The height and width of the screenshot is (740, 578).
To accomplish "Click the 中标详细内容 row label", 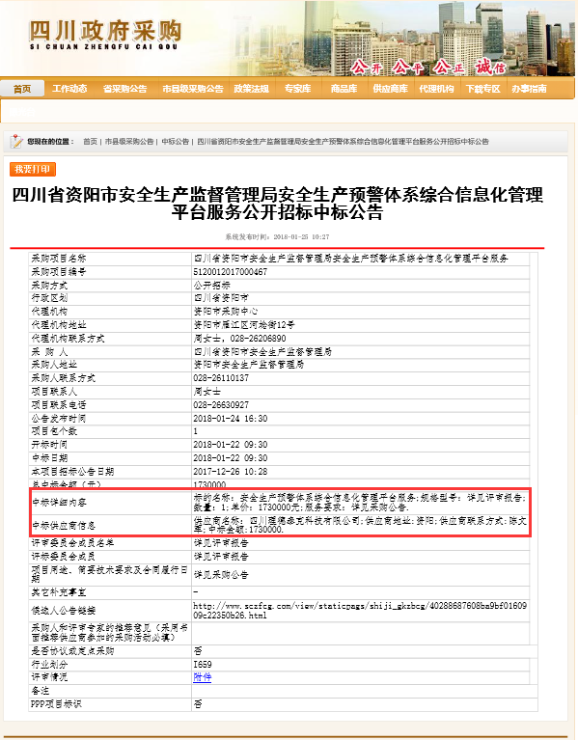I will [x=59, y=502].
